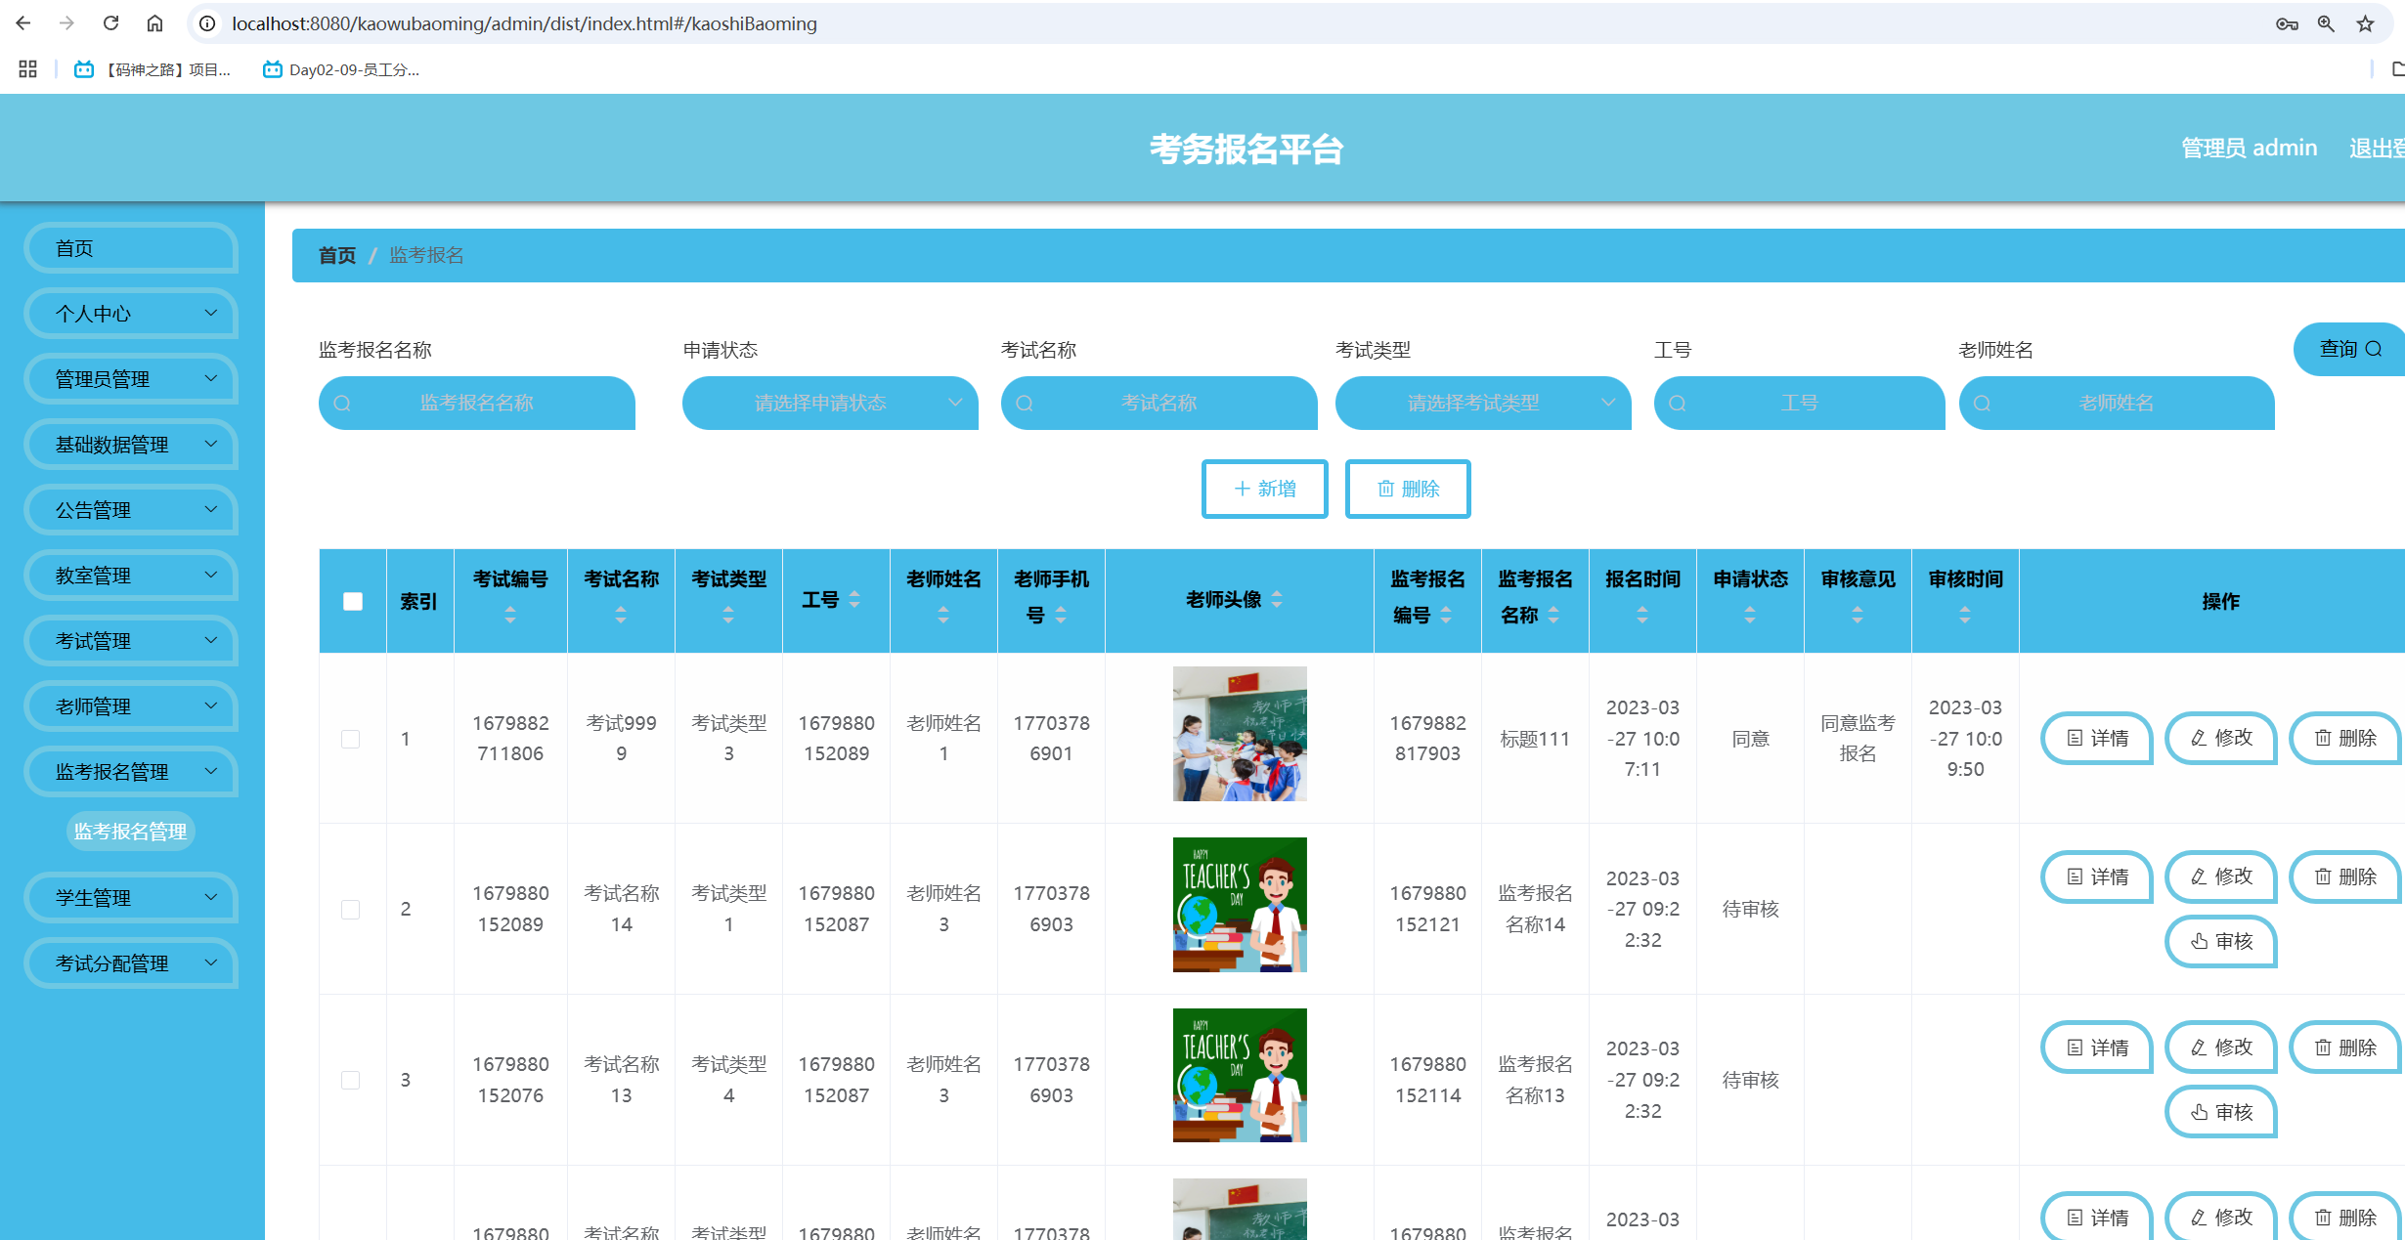Check the checkbox for row 3

pyautogui.click(x=350, y=1080)
